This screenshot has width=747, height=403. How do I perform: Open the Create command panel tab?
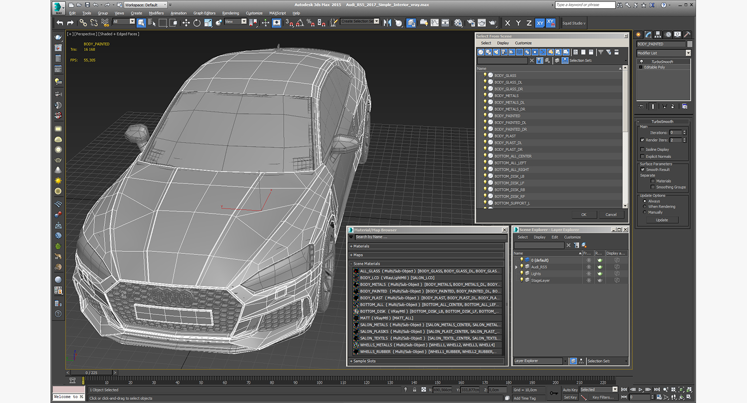point(639,34)
